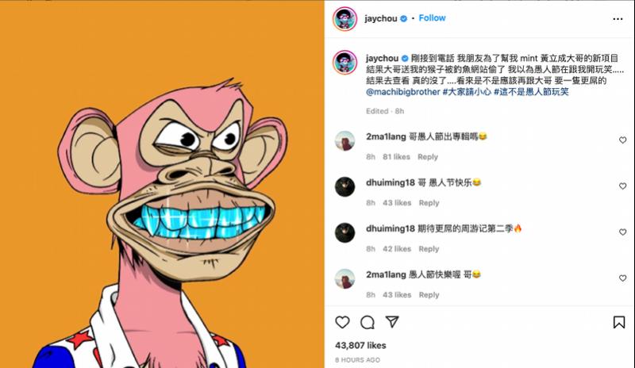This screenshot has height=368, width=635.
Task: Like 2ma1lang's first comment heart
Action: (x=622, y=140)
